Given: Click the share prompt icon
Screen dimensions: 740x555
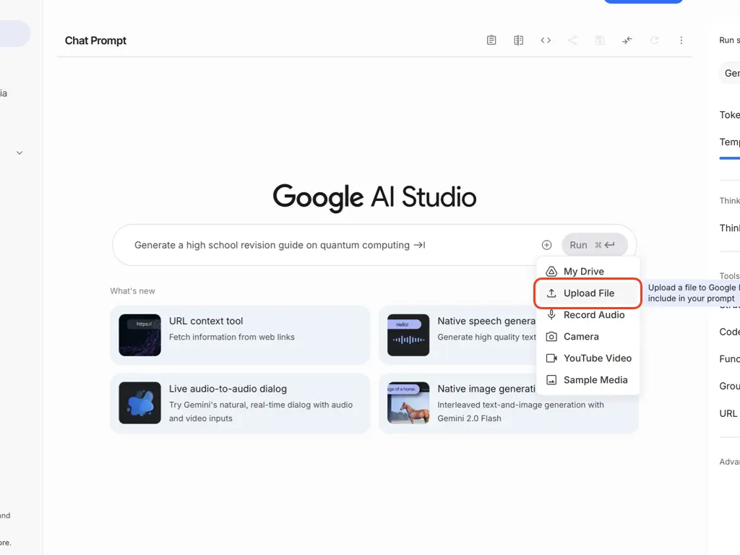Looking at the screenshot, I should coord(572,40).
